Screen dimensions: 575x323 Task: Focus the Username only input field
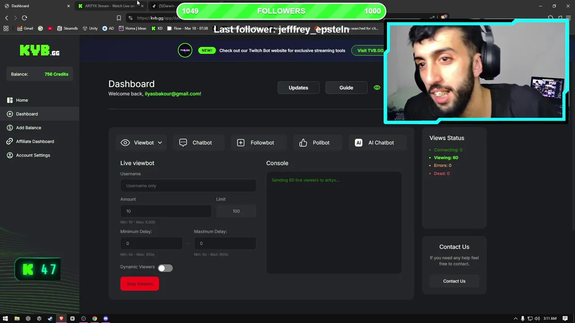188,186
